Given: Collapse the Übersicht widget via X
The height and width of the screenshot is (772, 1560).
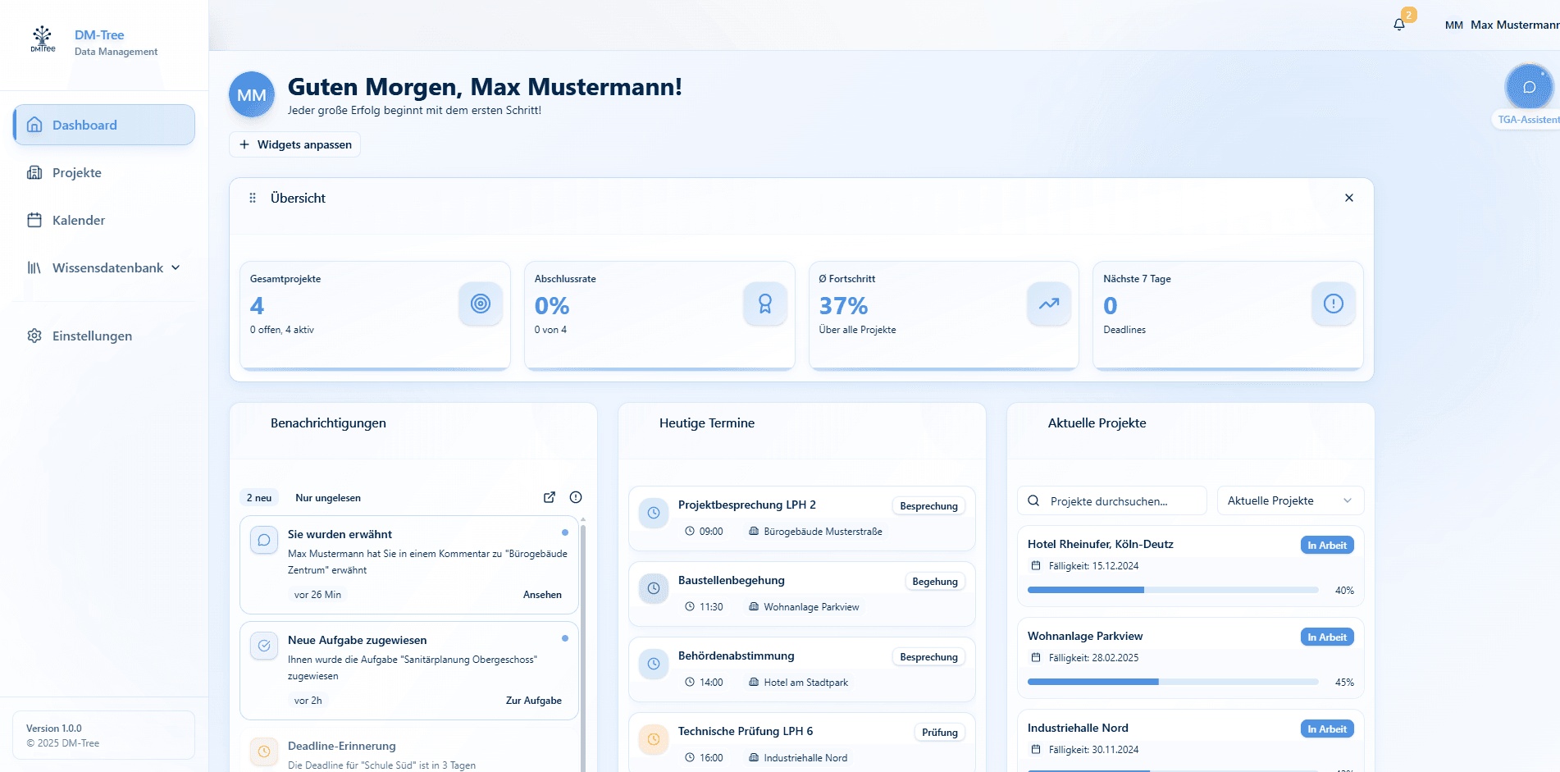Looking at the screenshot, I should 1349,198.
